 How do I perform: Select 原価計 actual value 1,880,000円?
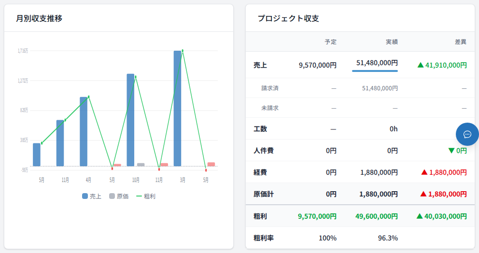click(379, 194)
